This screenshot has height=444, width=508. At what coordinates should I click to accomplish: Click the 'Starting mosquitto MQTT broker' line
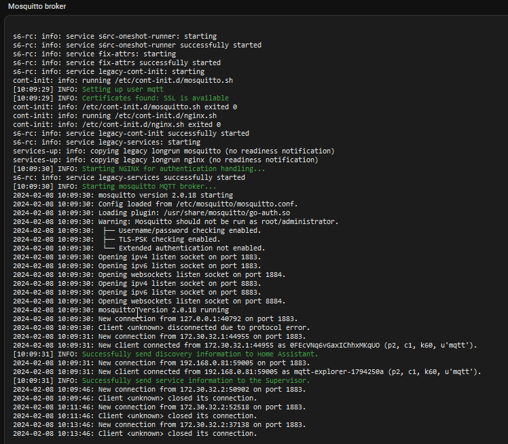tap(114, 186)
